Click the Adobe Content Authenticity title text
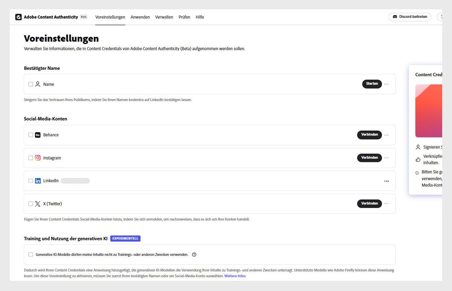452x291 pixels. (x=51, y=17)
